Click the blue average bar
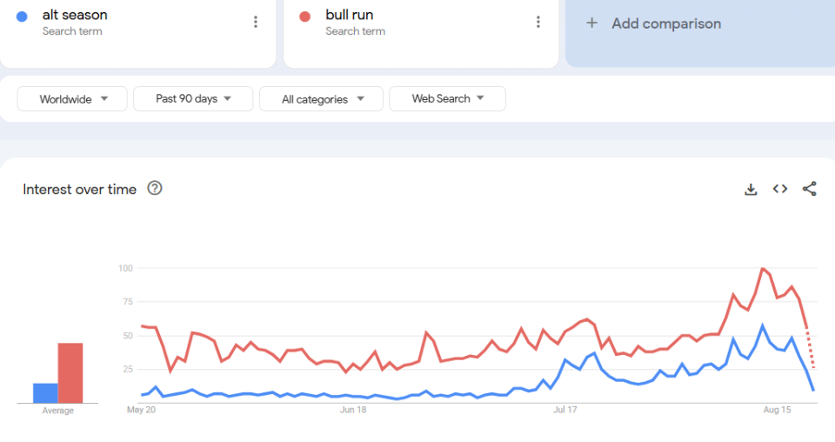Image resolution: width=835 pixels, height=442 pixels. pyautogui.click(x=45, y=393)
